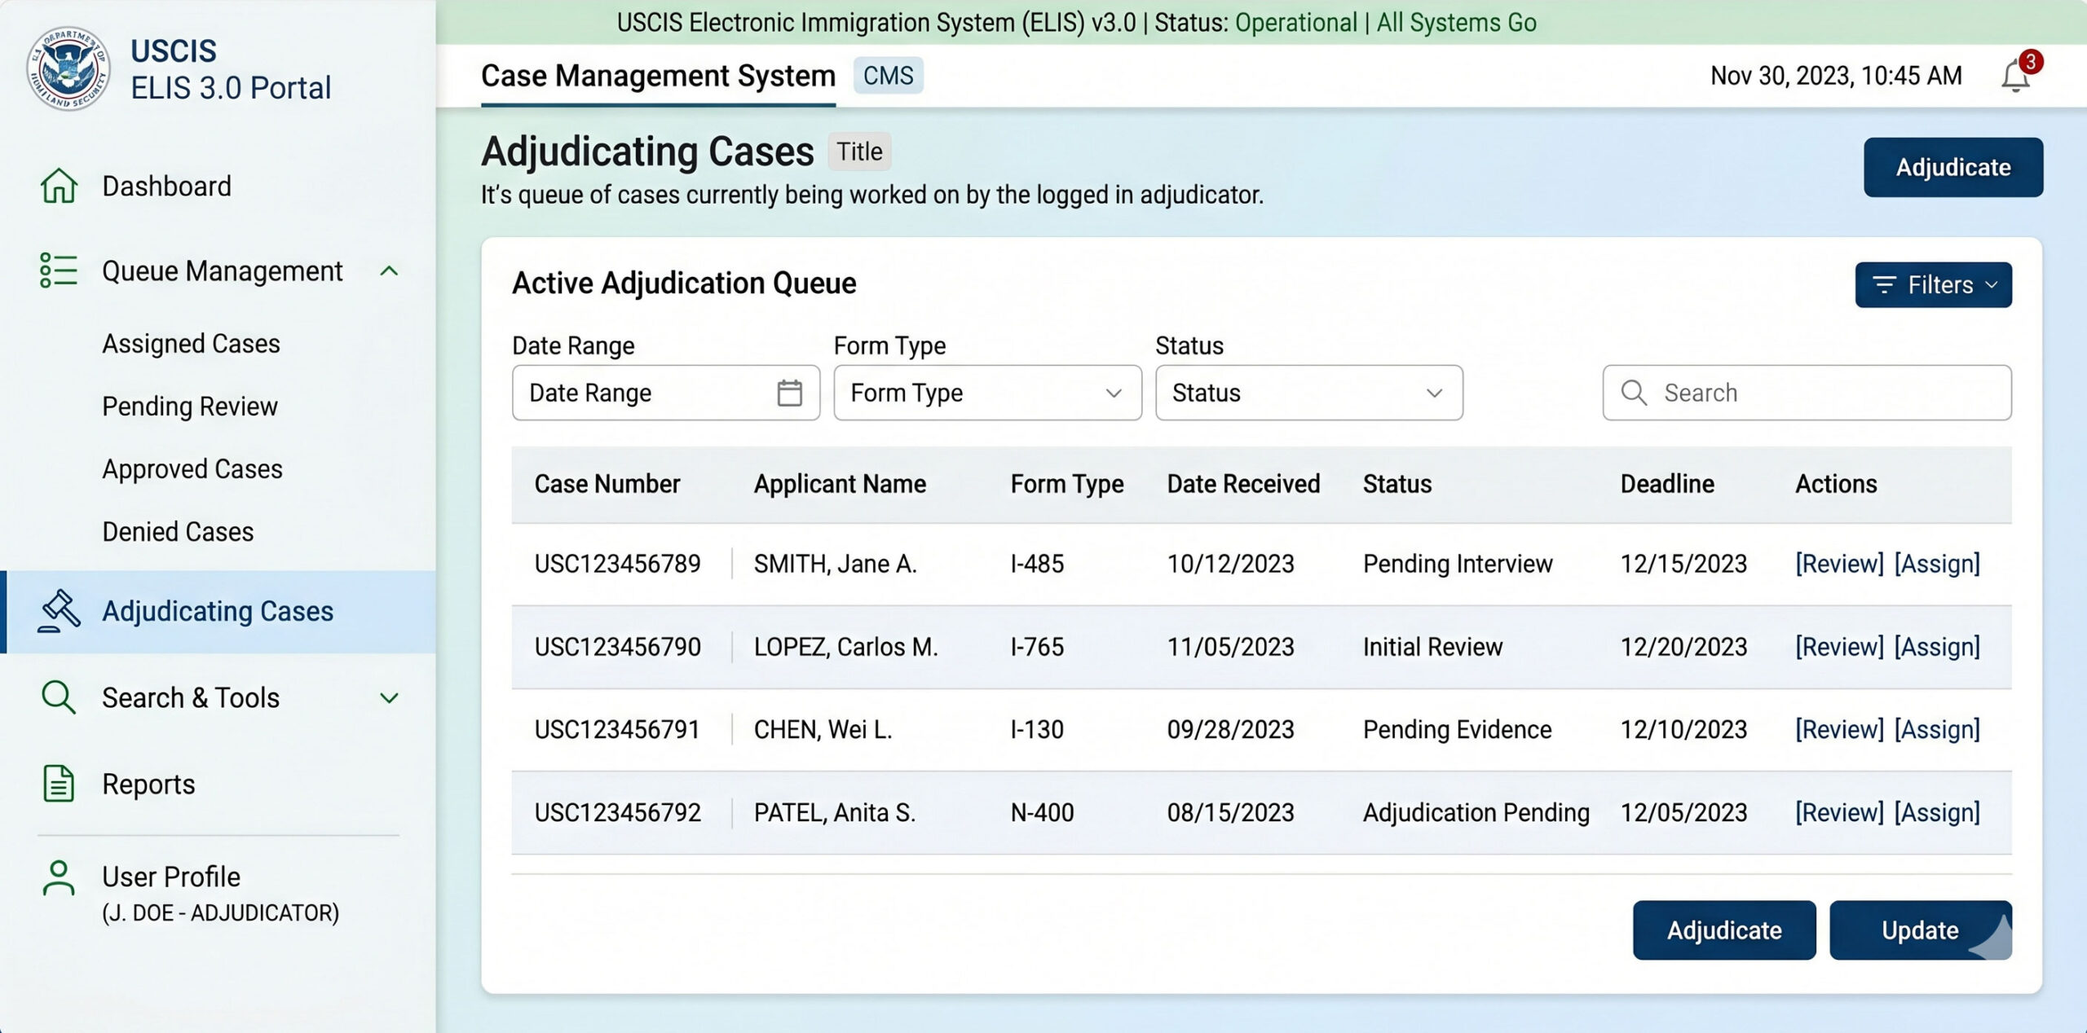The height and width of the screenshot is (1033, 2087).
Task: Select the User Profile icon
Action: tap(57, 877)
